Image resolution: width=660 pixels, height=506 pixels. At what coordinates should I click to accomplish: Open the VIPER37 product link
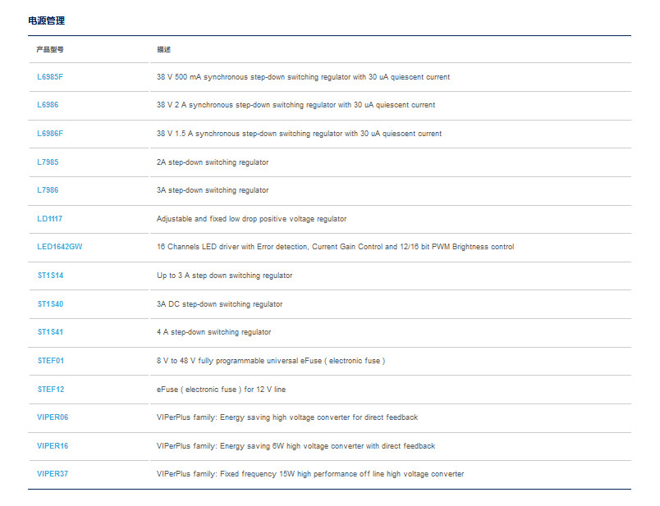pos(53,474)
